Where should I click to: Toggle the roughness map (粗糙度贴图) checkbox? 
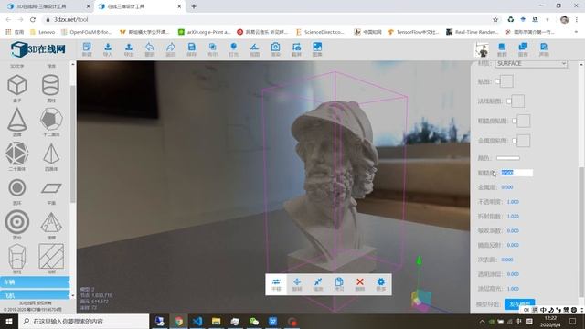515,121
